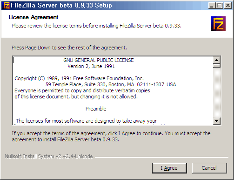
Task: Click the Nullsoft Install System label
Action: tap(49, 156)
